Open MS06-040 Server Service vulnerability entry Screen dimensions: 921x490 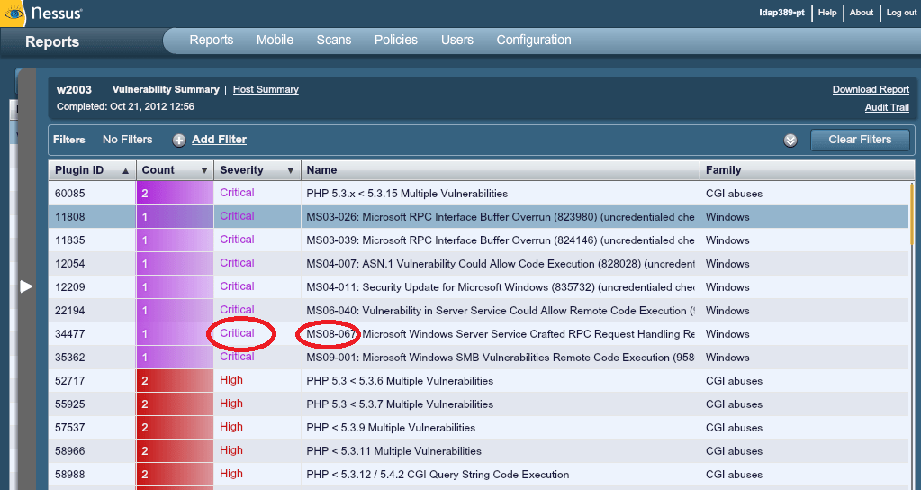[x=501, y=311]
